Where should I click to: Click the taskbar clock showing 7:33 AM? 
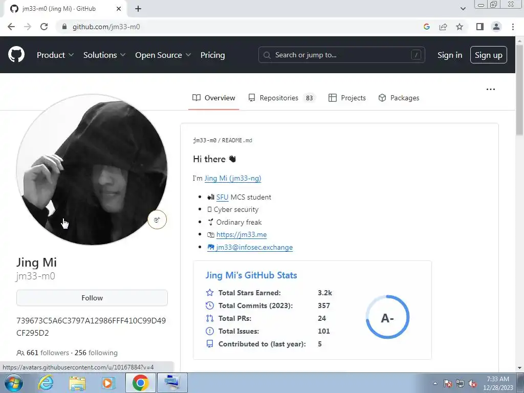click(498, 383)
